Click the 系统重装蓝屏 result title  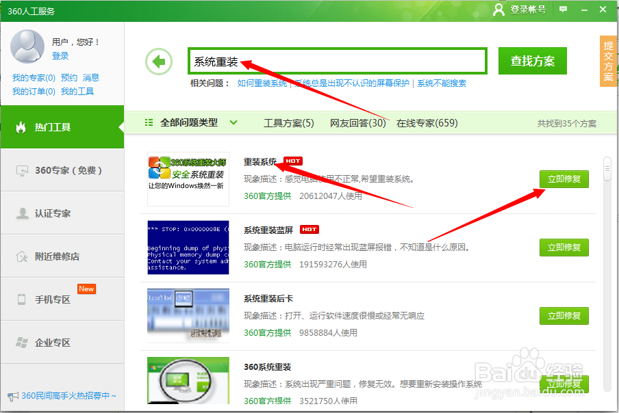268,230
